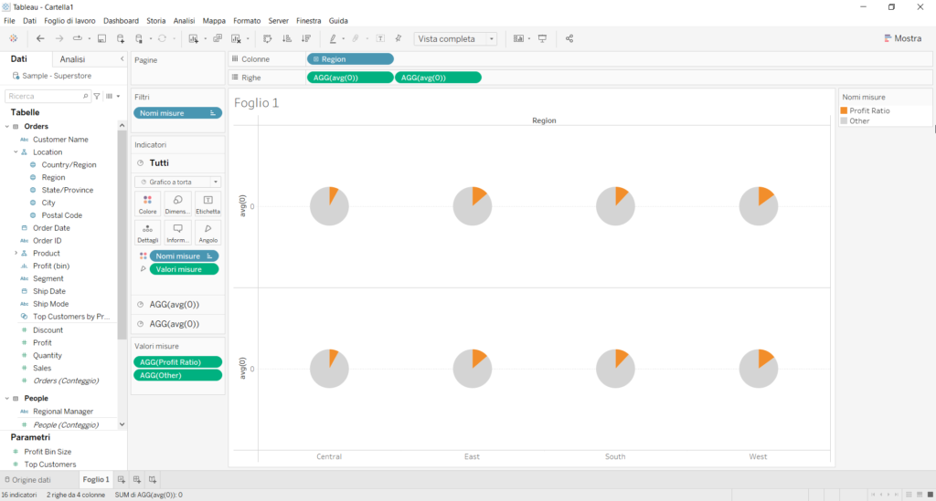Expand the Product hierarchy
This screenshot has width=936, height=501.
(x=16, y=253)
